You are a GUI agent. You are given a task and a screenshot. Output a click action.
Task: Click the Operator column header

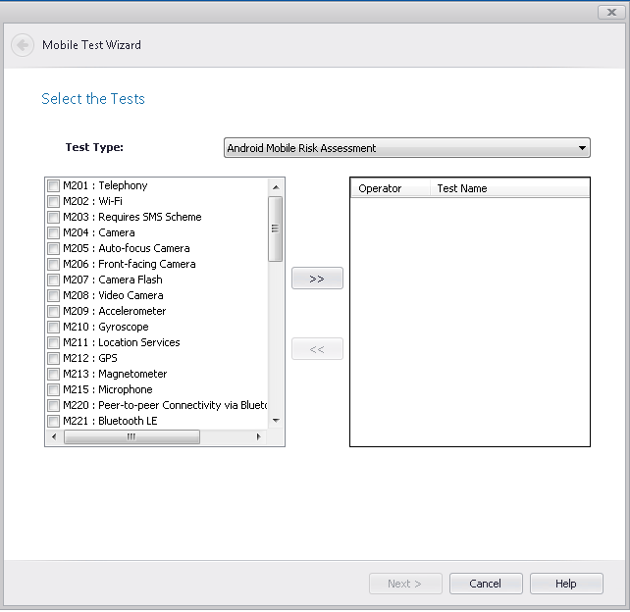point(390,188)
